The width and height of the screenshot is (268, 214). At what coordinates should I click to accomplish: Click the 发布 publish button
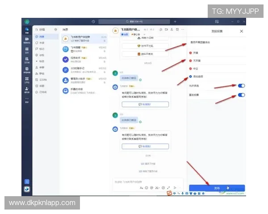[x=217, y=188]
